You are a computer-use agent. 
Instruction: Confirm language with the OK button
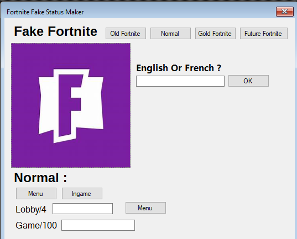[248, 81]
